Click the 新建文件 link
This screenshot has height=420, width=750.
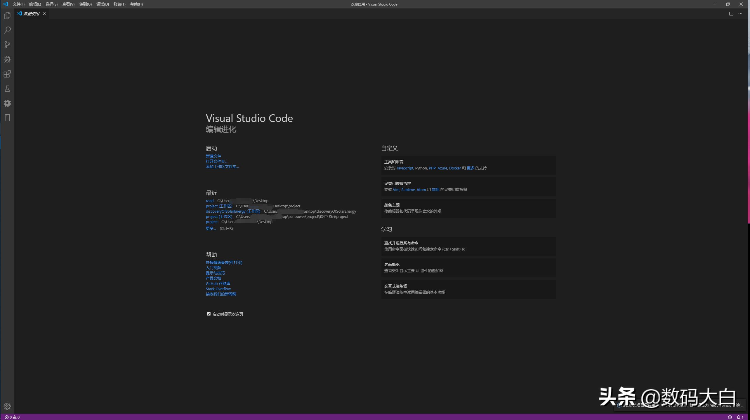tap(213, 156)
